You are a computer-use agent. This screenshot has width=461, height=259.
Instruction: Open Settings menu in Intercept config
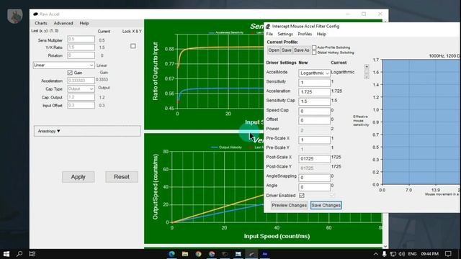pos(285,34)
